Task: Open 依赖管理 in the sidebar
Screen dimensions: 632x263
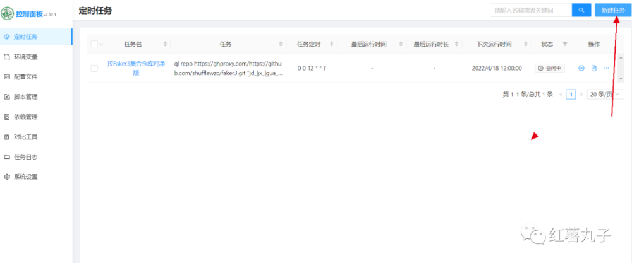Action: click(x=36, y=117)
